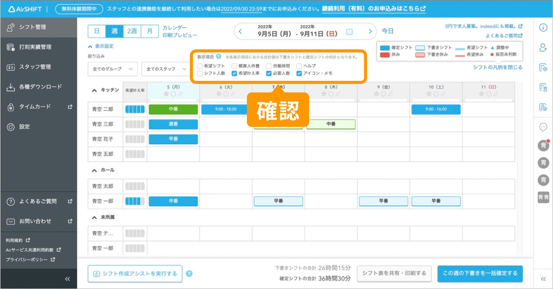Image resolution: width=553 pixels, height=289 pixels.
Task: Click the help question mark beside 表示項目
Action: tap(218, 56)
